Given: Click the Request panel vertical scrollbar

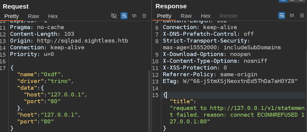Looking at the screenshot, I should click(x=149, y=98).
